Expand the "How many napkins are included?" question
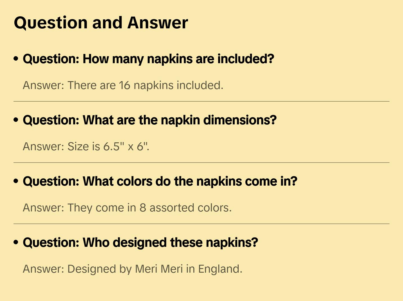 148,59
